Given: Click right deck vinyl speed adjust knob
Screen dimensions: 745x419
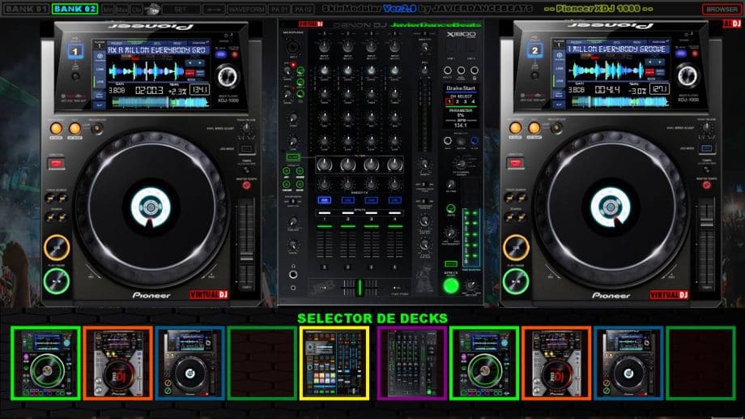Looking at the screenshot, I should pos(706,127).
